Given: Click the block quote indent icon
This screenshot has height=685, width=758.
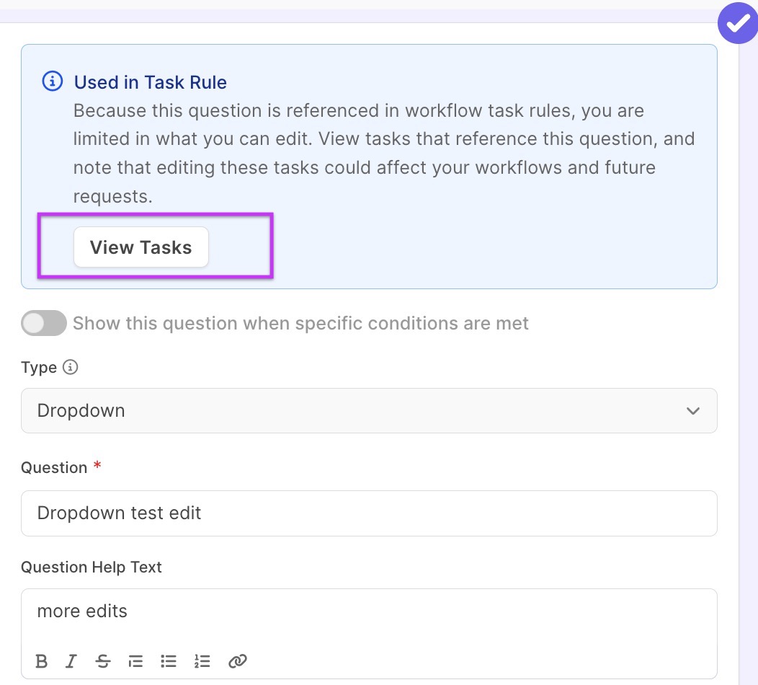Looking at the screenshot, I should [x=135, y=660].
